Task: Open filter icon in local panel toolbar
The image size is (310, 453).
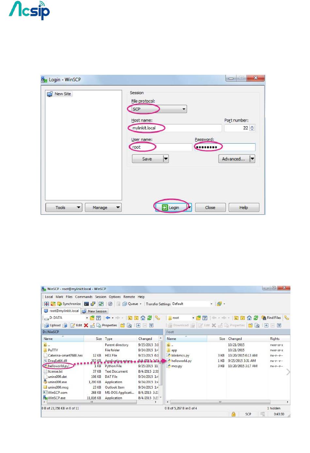Action: [98, 318]
